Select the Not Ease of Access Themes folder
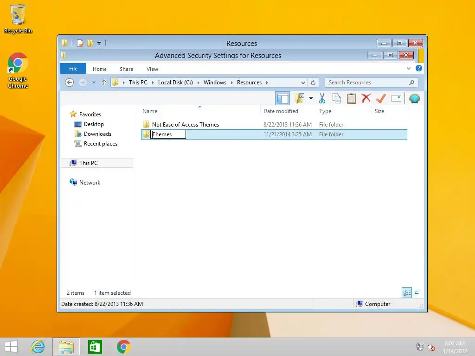475x356 pixels. [186, 124]
